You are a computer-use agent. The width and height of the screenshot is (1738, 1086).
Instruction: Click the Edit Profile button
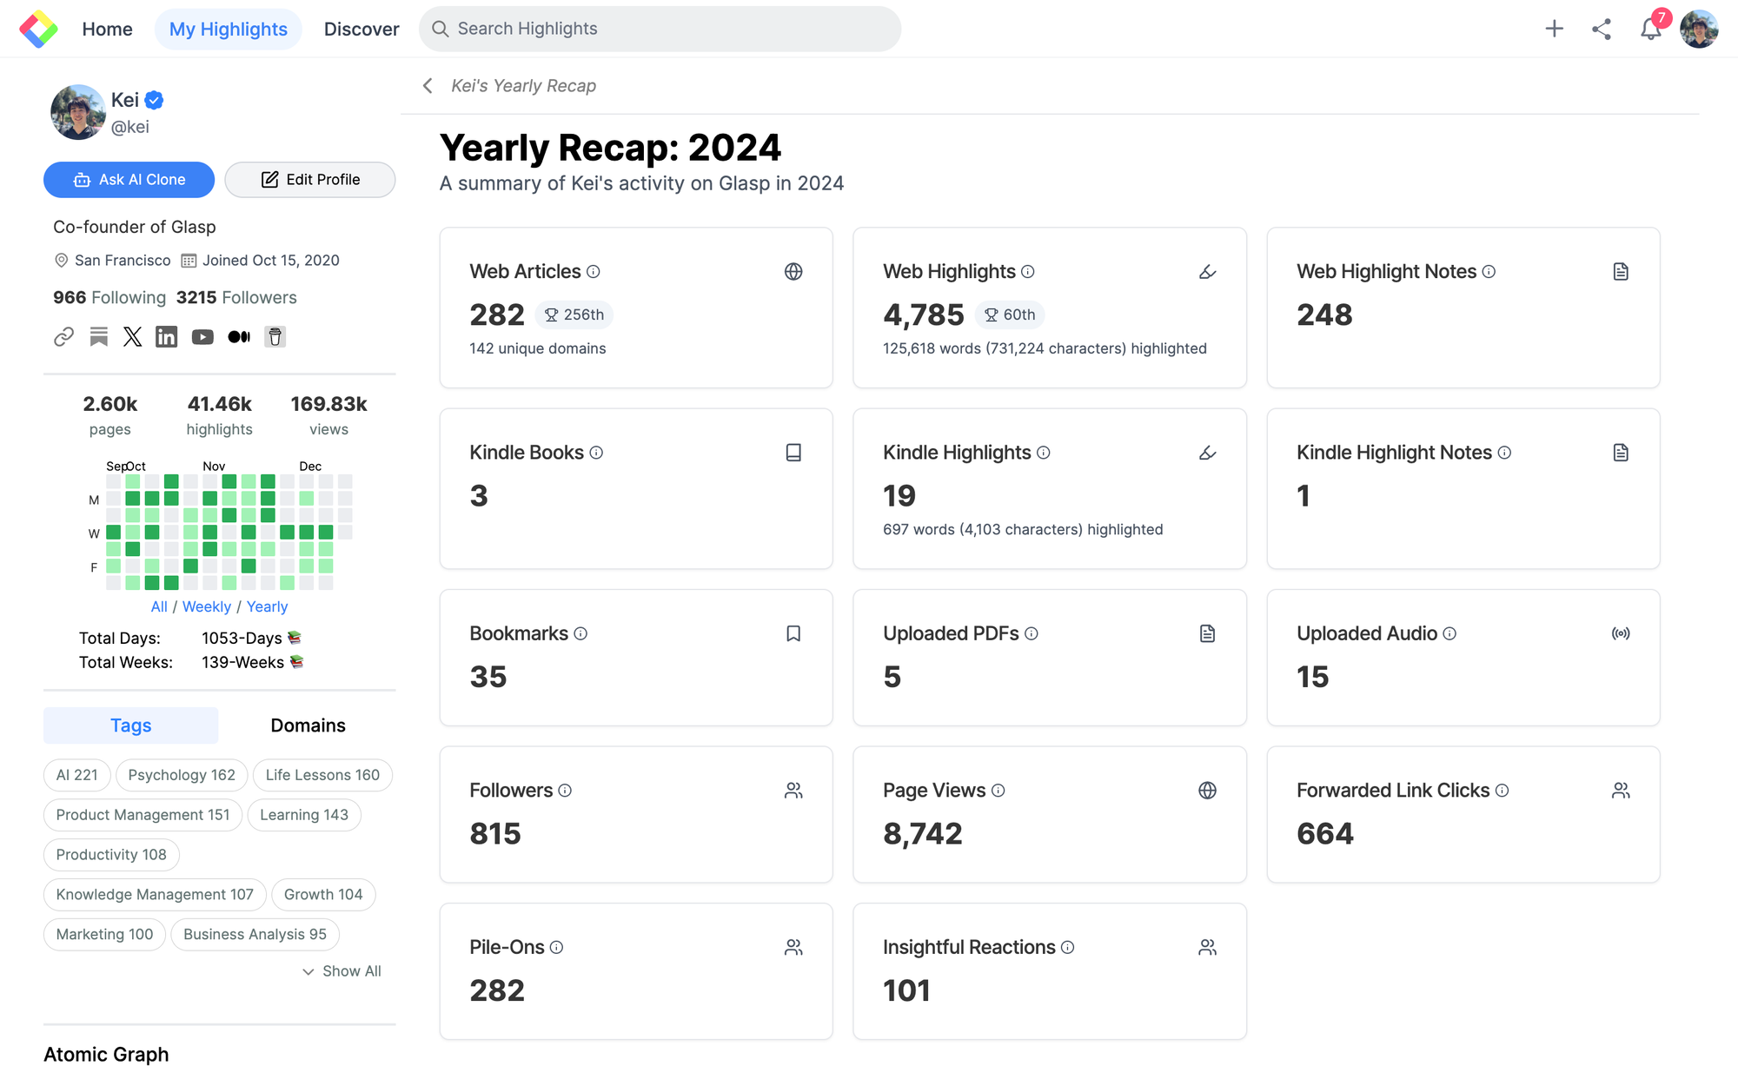coord(310,180)
